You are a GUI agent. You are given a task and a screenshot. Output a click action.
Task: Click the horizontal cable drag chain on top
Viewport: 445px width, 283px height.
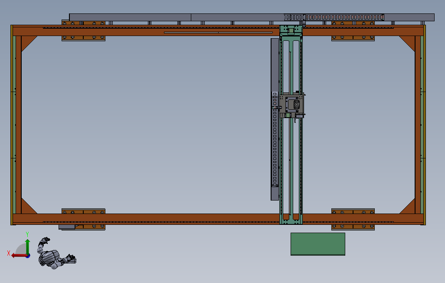(334, 17)
